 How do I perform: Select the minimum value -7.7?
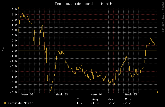point(127,103)
